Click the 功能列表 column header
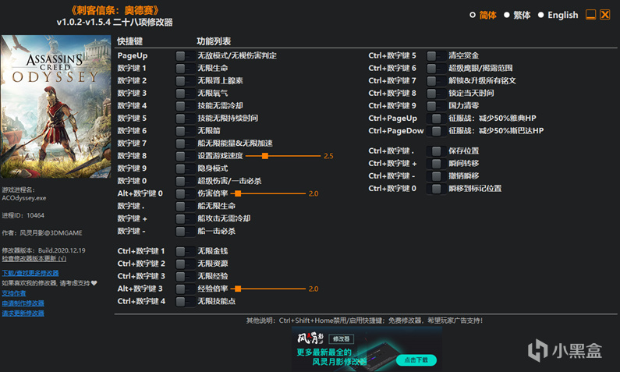This screenshot has width=620, height=372. coord(214,41)
